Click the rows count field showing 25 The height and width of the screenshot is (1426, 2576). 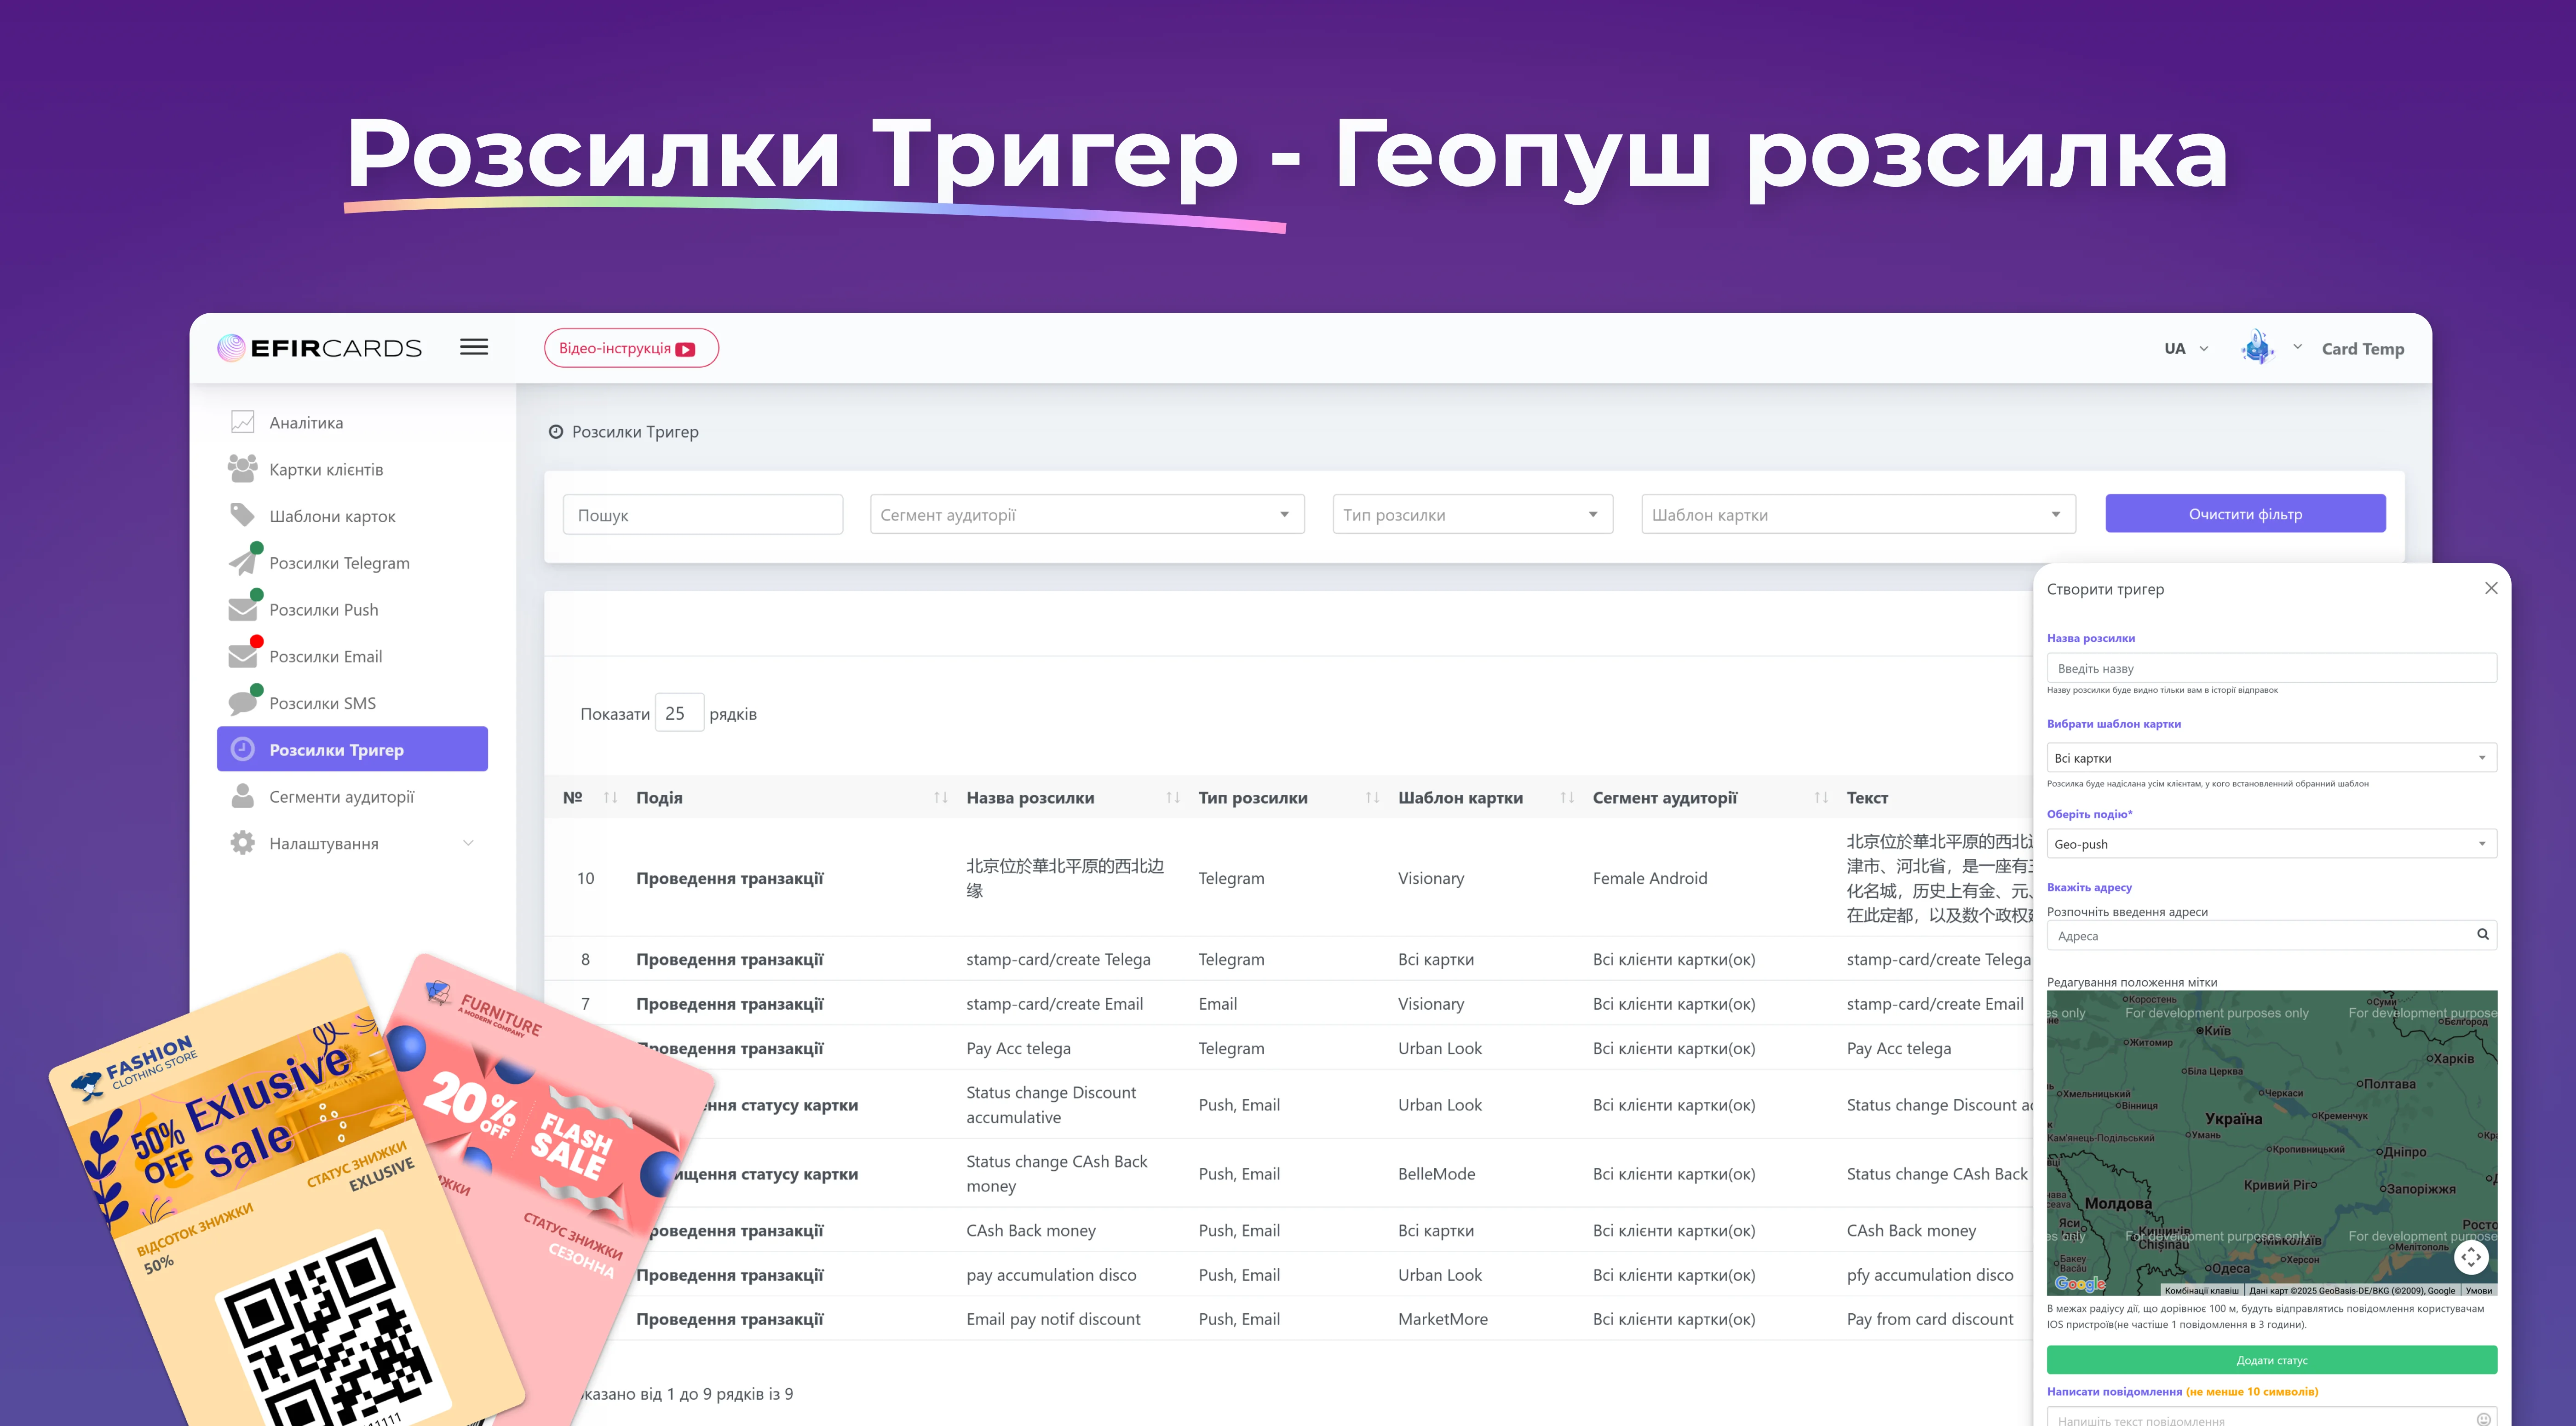pos(679,713)
